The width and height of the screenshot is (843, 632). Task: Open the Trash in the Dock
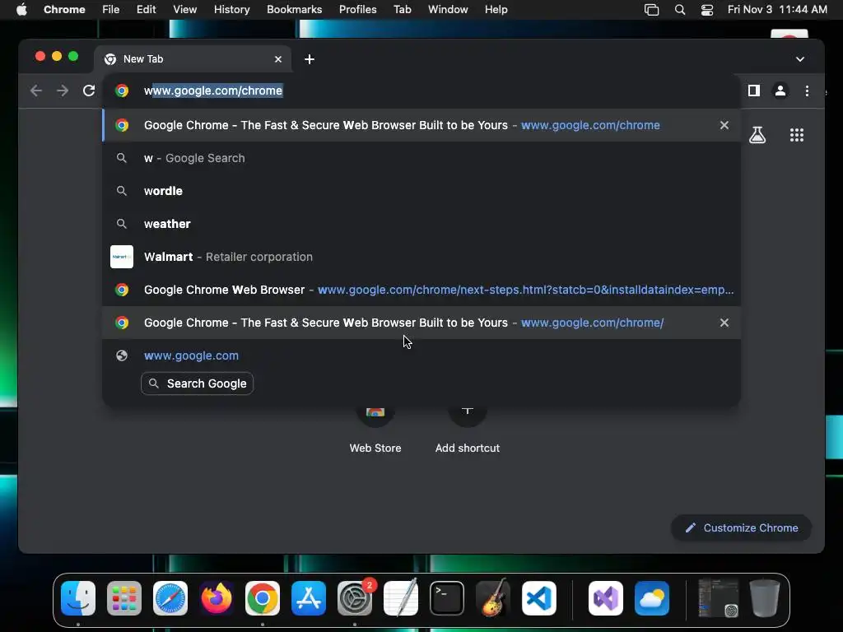tap(765, 598)
